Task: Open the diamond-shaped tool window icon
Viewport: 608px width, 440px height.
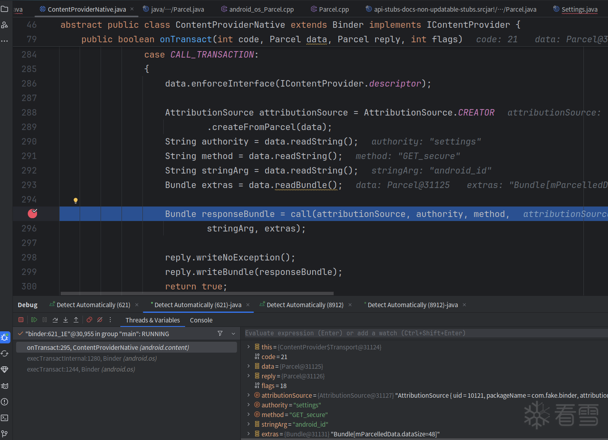Action: pyautogui.click(x=5, y=370)
